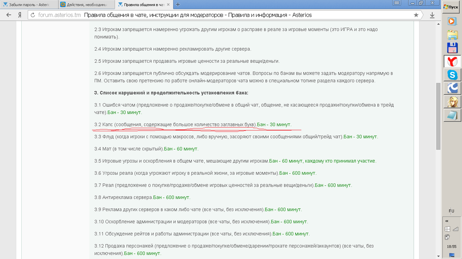
Task: Click the Yandex 'Я' home icon
Action: coord(20,15)
